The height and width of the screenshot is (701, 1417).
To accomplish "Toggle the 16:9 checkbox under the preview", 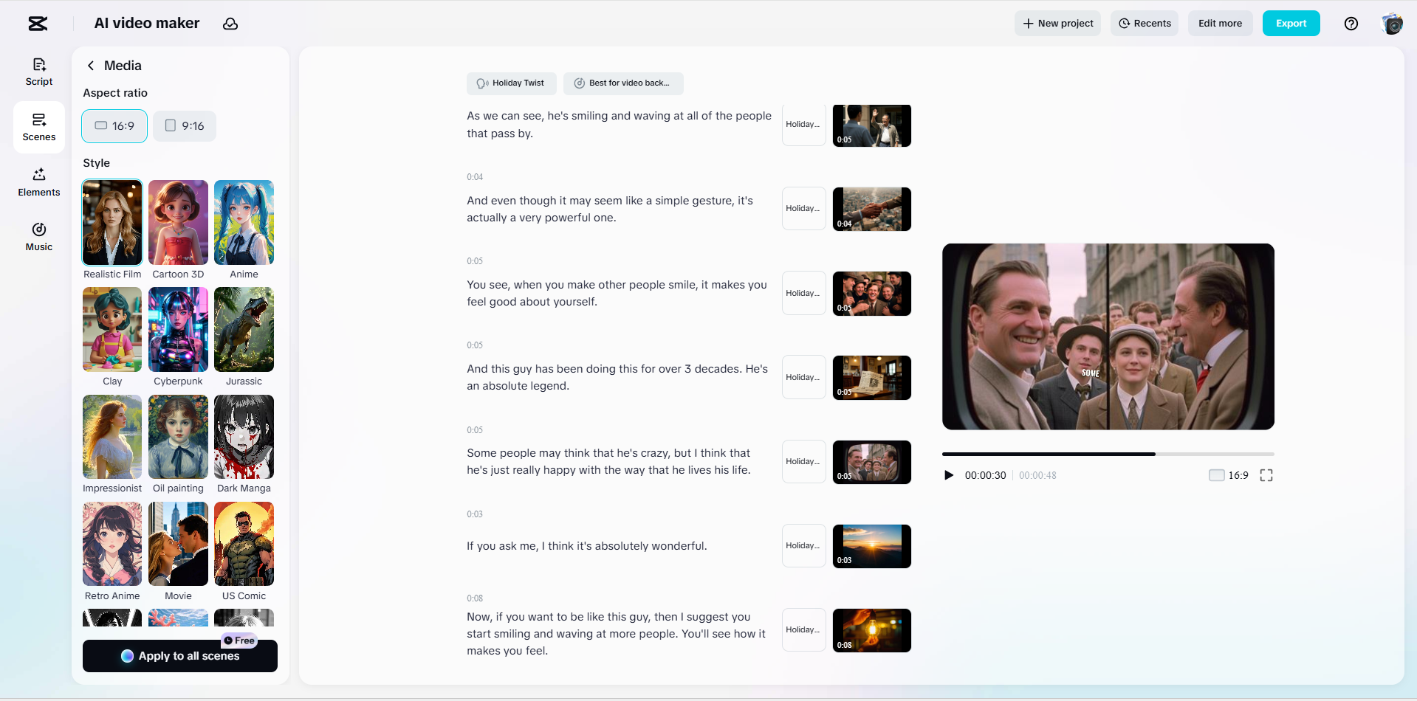I will click(1217, 474).
